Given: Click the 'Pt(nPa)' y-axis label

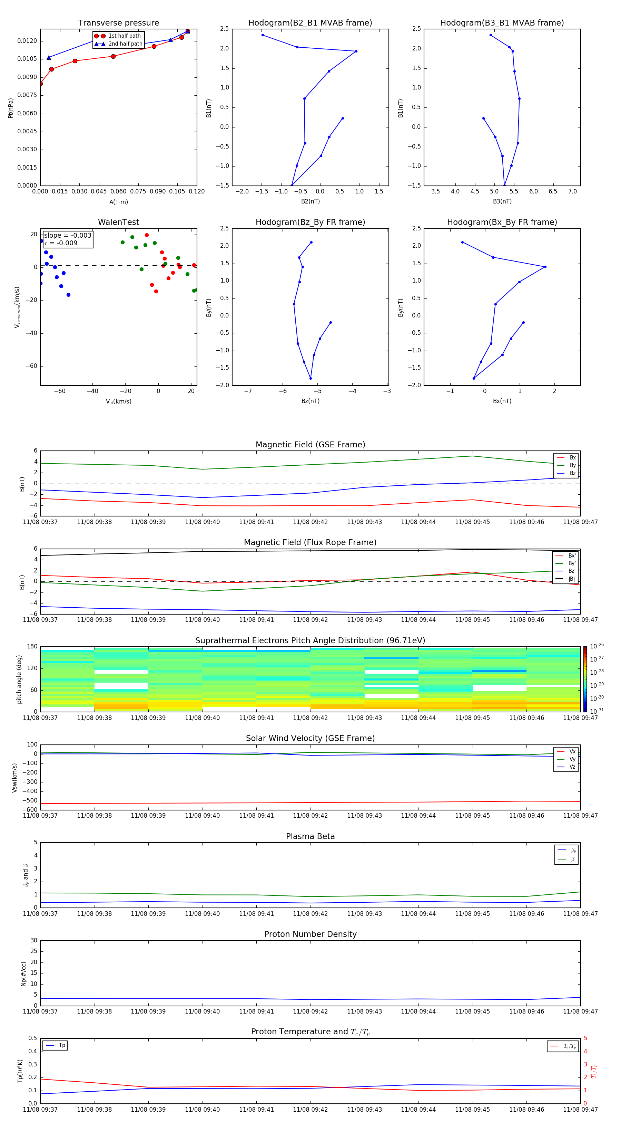Looking at the screenshot, I should point(11,107).
